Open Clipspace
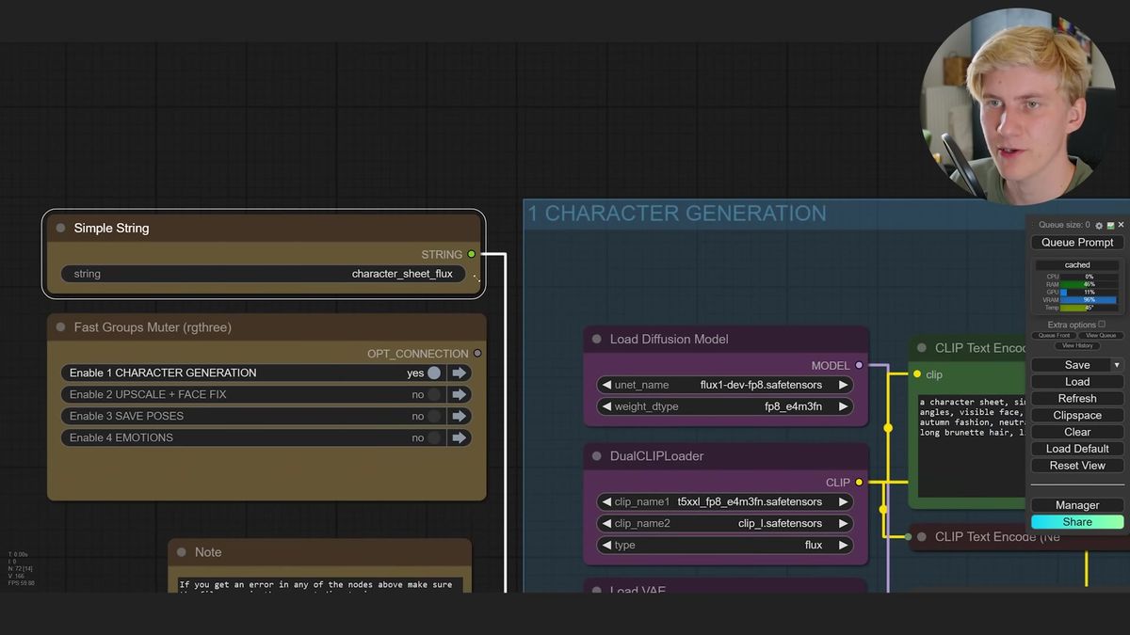This screenshot has height=635, width=1130. coord(1077,416)
